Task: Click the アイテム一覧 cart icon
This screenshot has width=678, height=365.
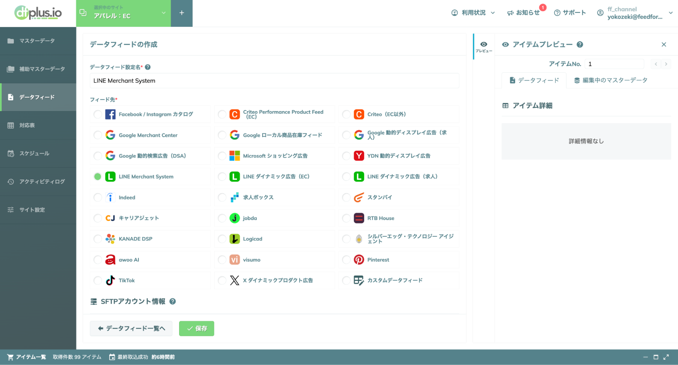Action: 11,357
